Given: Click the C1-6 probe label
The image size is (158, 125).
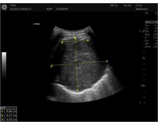Looking at the screenshot, I should coord(139,5).
